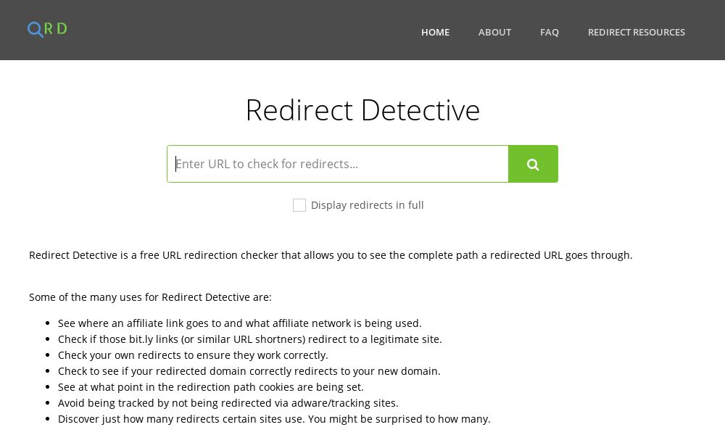Select the About menu item
The height and width of the screenshot is (435, 725).
click(494, 32)
